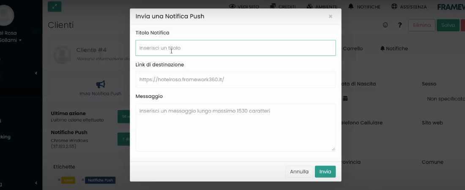The height and width of the screenshot is (190, 465).
Task: Open the calendar icon for birth date
Action: click(345, 99)
